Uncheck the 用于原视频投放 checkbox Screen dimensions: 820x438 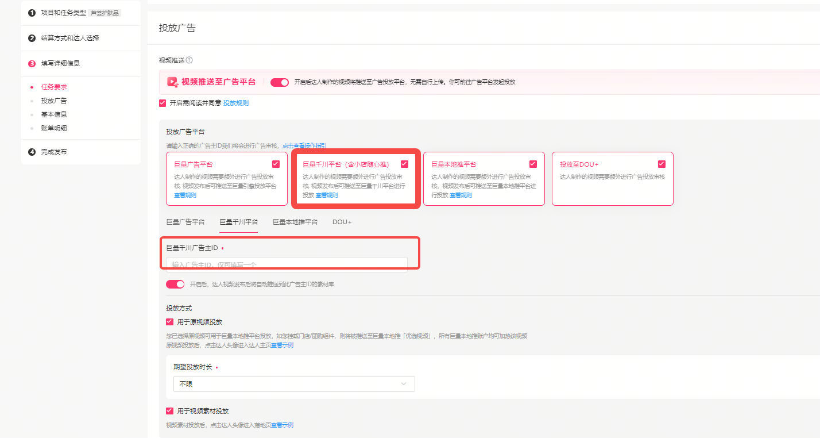[169, 322]
